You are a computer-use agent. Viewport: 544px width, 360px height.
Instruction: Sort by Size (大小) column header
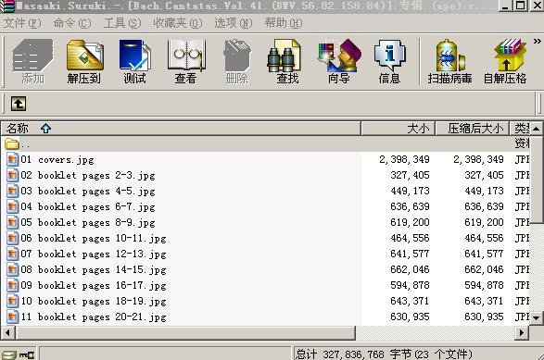pyautogui.click(x=398, y=129)
